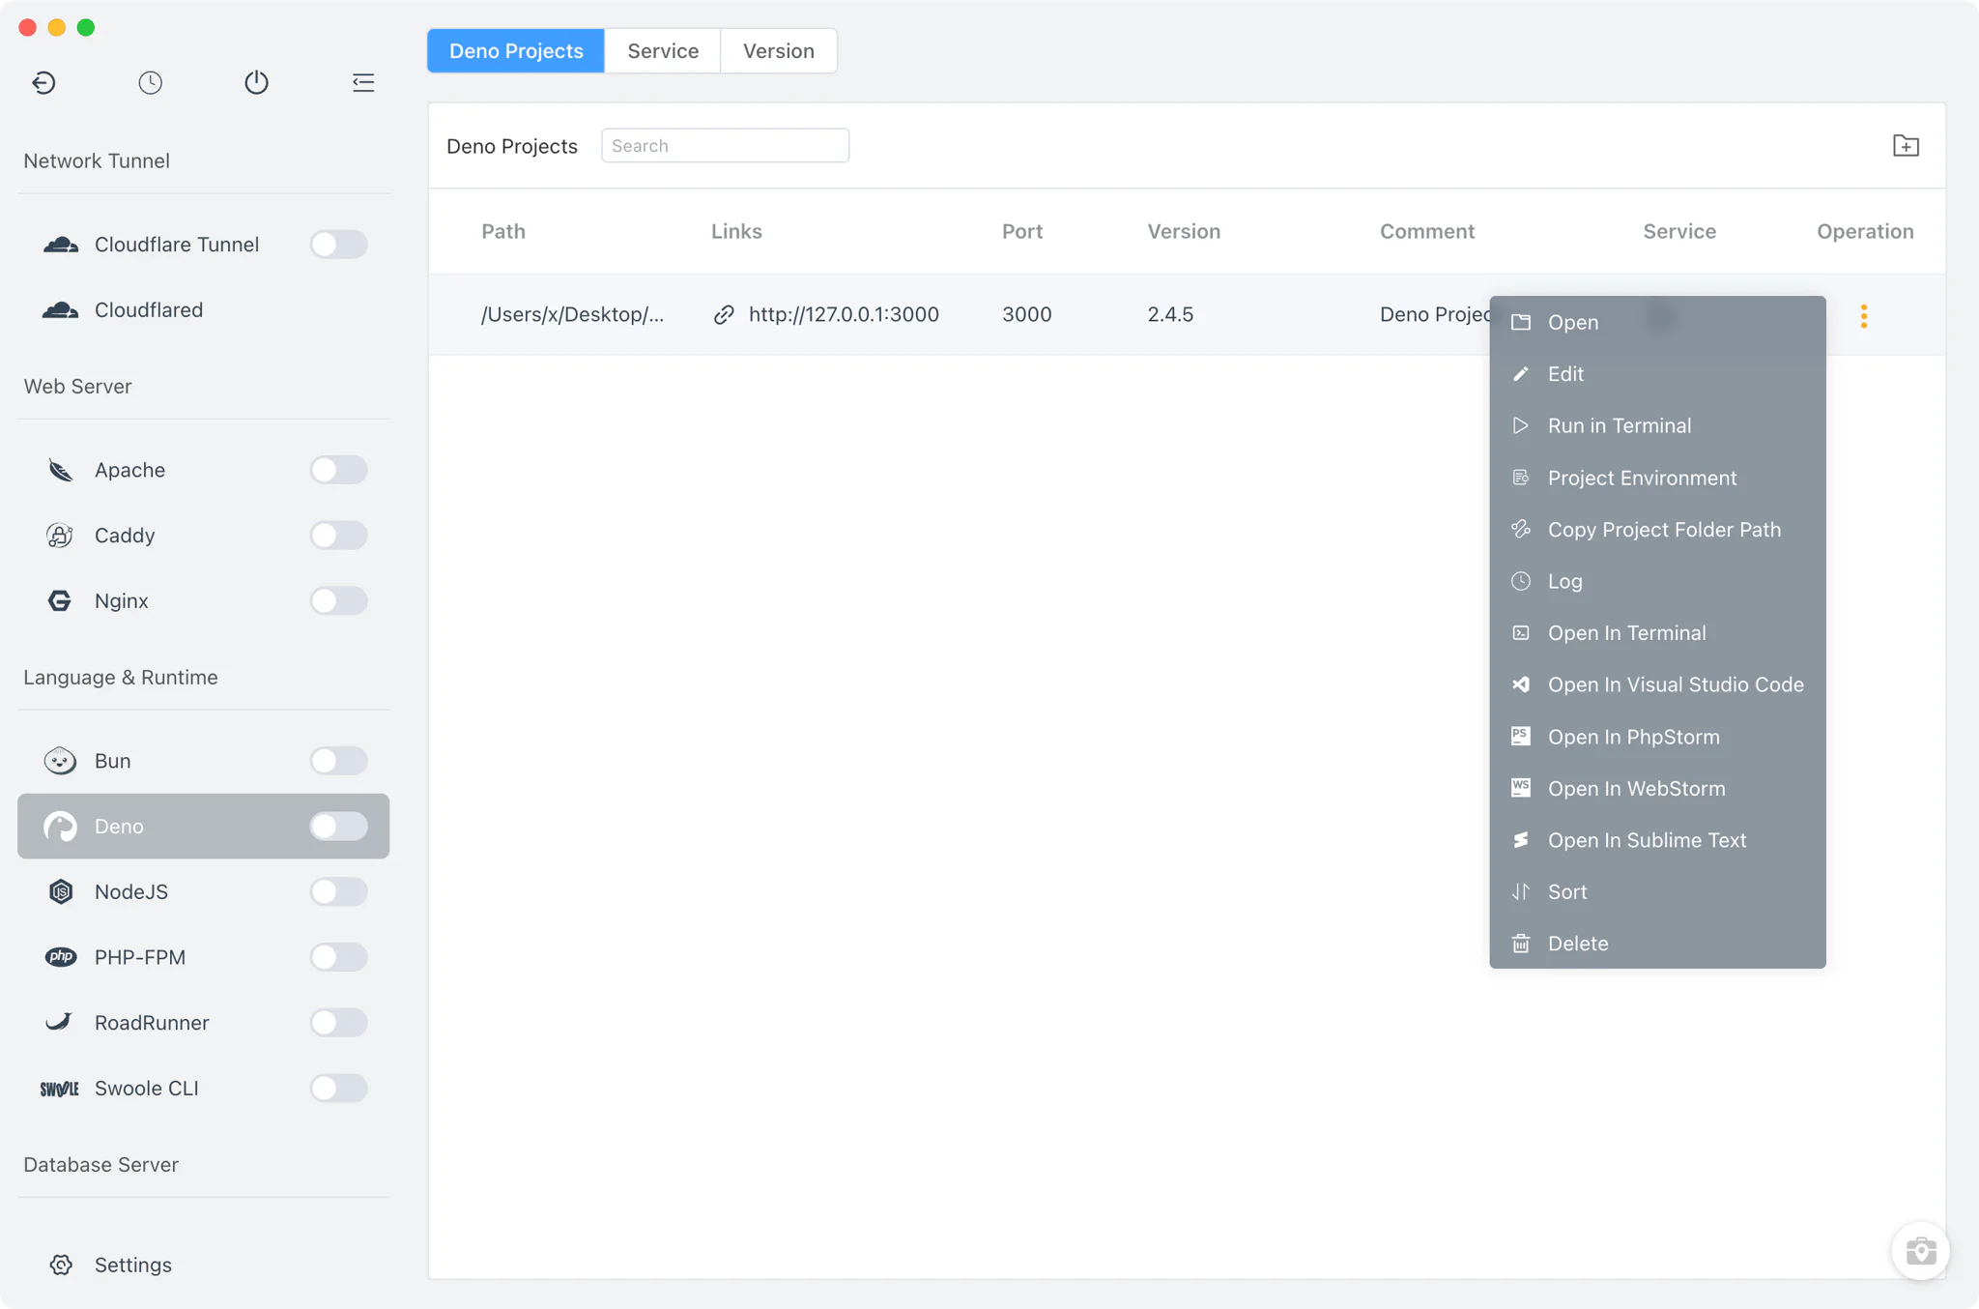The width and height of the screenshot is (1979, 1309).
Task: Click the project Search input field
Action: pos(725,146)
